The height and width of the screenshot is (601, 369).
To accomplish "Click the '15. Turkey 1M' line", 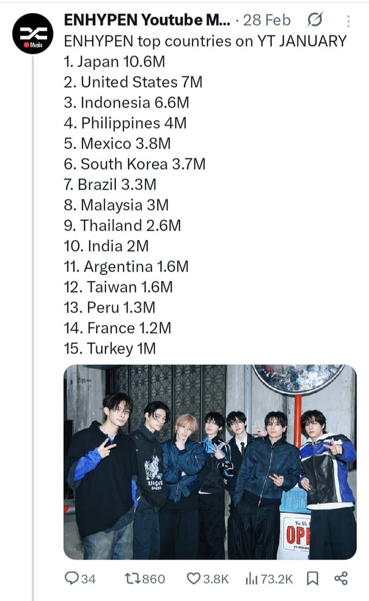I will coord(110,348).
